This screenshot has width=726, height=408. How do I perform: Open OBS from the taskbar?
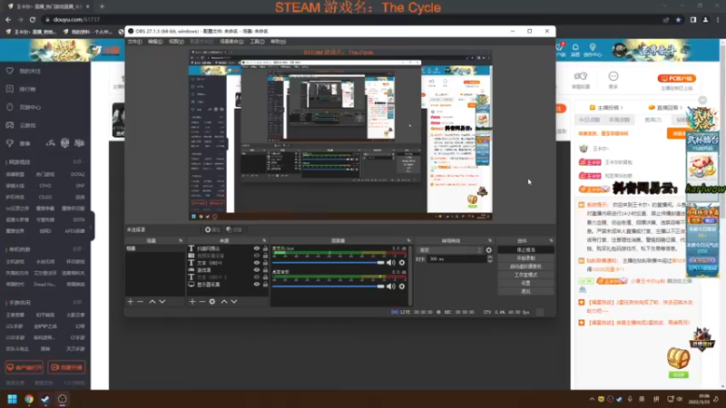62,399
